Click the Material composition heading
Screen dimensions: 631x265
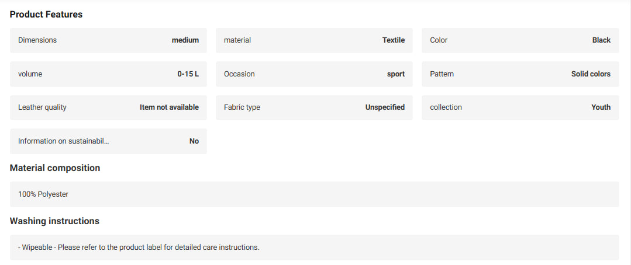click(x=55, y=168)
